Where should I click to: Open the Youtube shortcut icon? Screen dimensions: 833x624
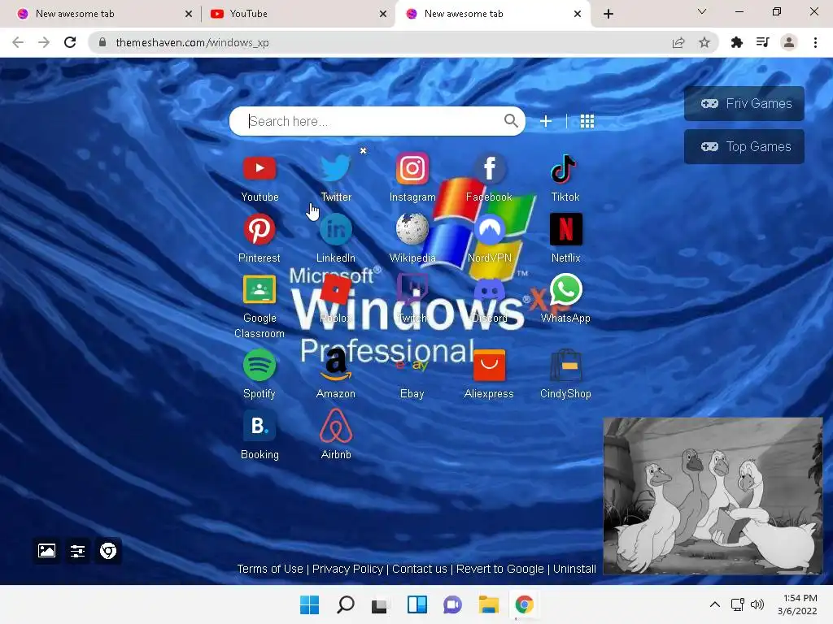click(x=259, y=169)
